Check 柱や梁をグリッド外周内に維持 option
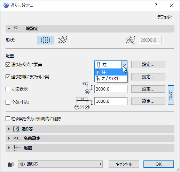 pos(8,119)
